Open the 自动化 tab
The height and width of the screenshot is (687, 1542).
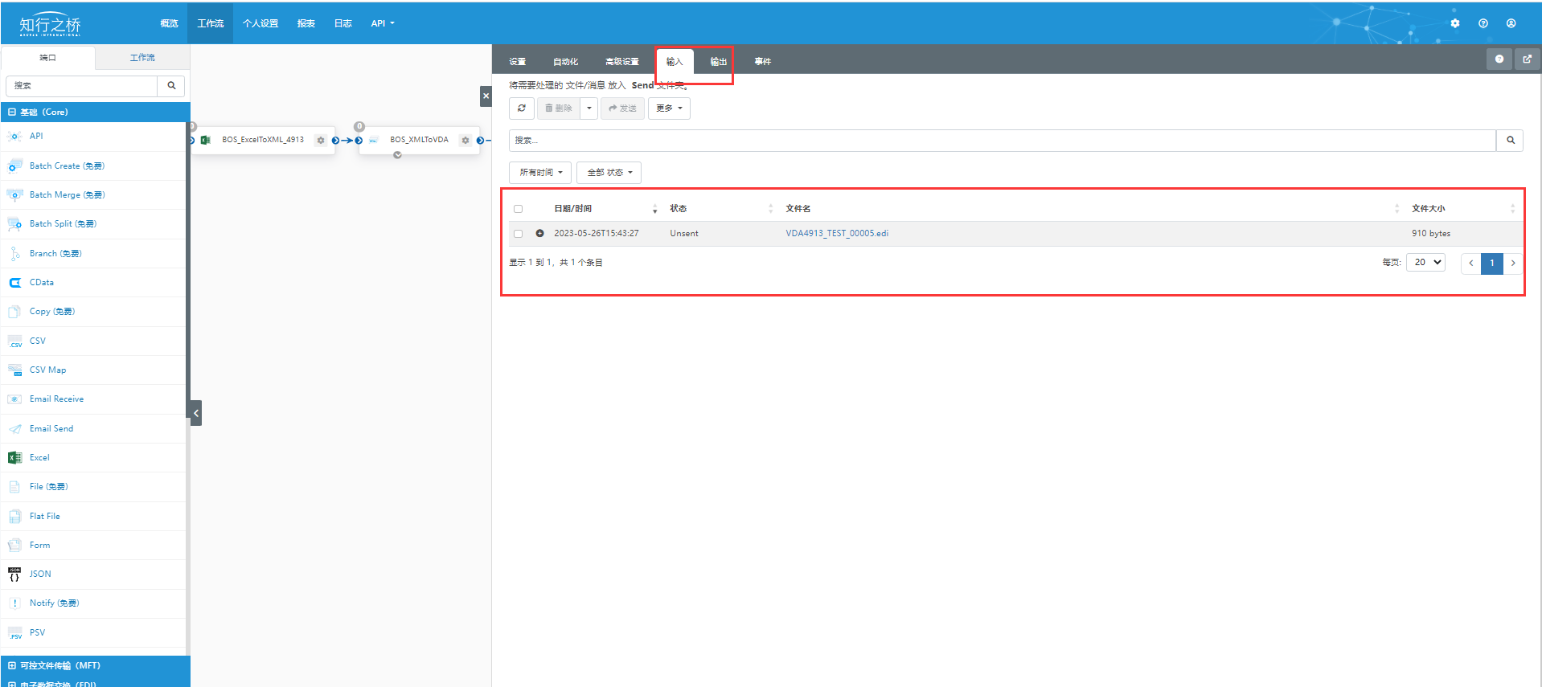click(565, 62)
